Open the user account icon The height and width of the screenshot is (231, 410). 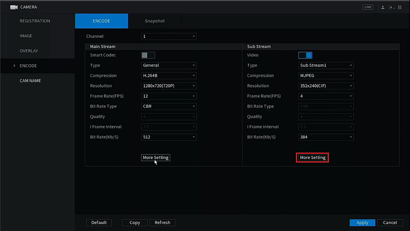[x=383, y=8]
